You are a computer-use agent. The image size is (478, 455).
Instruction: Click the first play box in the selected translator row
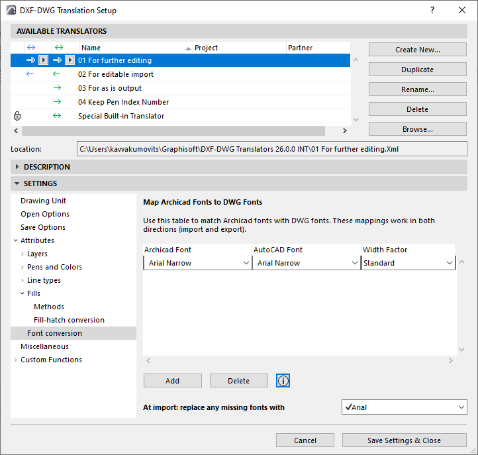pyautogui.click(x=43, y=60)
